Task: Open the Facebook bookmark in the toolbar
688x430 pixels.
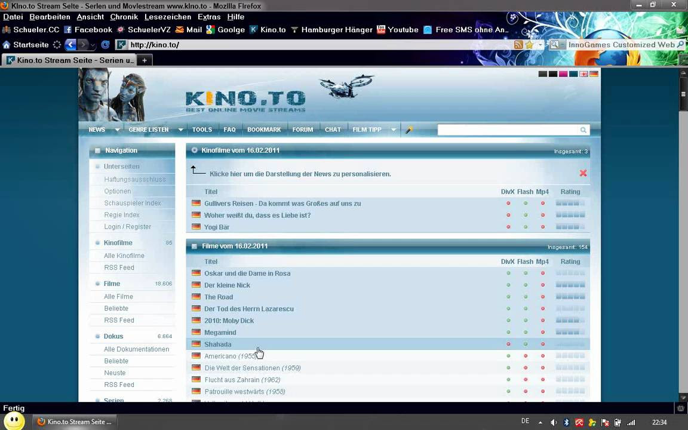Action: coord(88,30)
